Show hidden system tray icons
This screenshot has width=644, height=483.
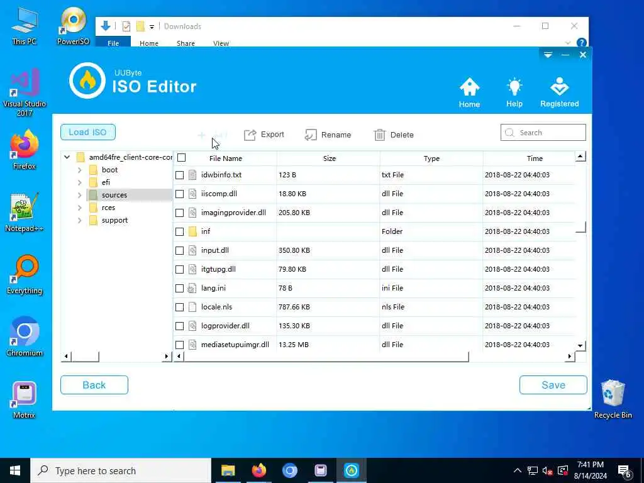pyautogui.click(x=518, y=470)
